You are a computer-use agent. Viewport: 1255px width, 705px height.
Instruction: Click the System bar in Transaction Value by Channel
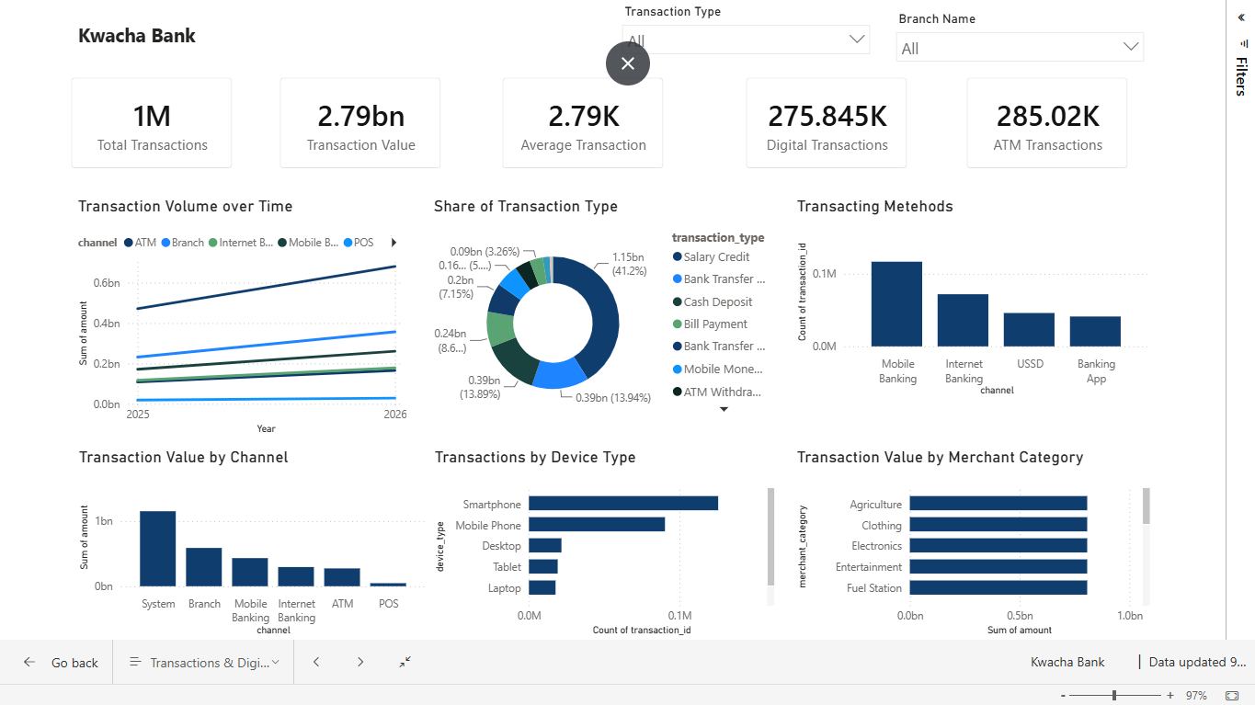point(157,549)
